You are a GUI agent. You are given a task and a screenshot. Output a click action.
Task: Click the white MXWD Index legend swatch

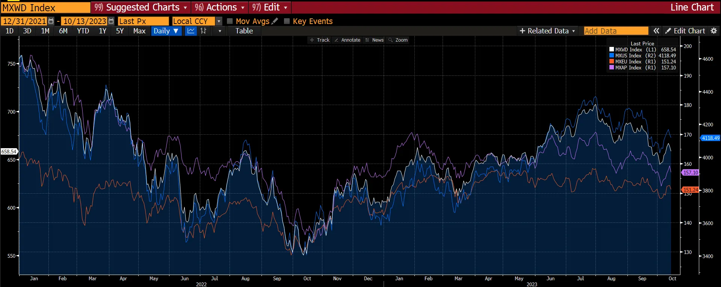pos(612,50)
